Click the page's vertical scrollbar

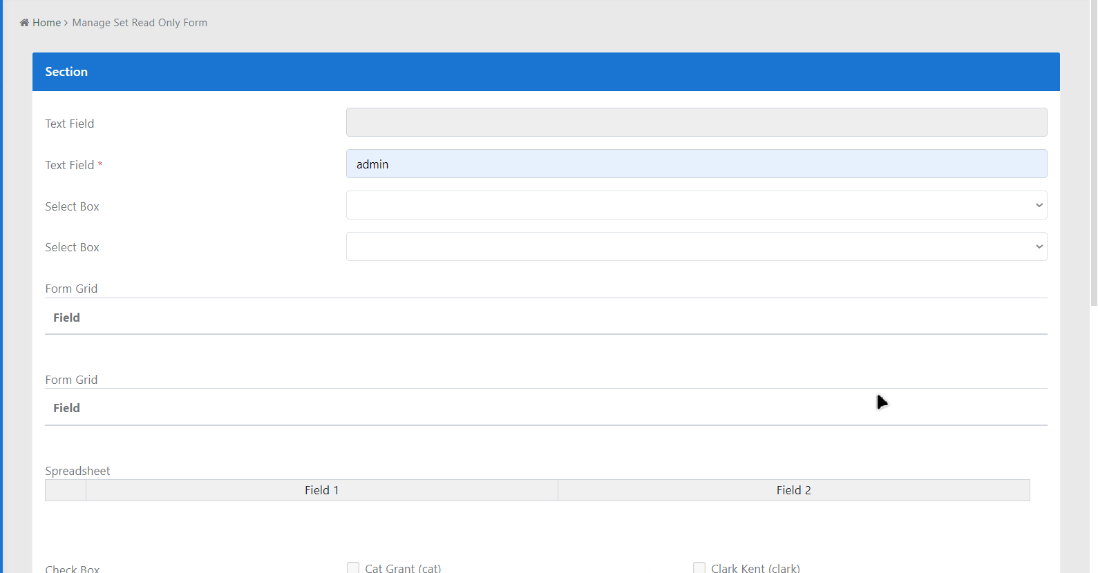[x=1093, y=152]
